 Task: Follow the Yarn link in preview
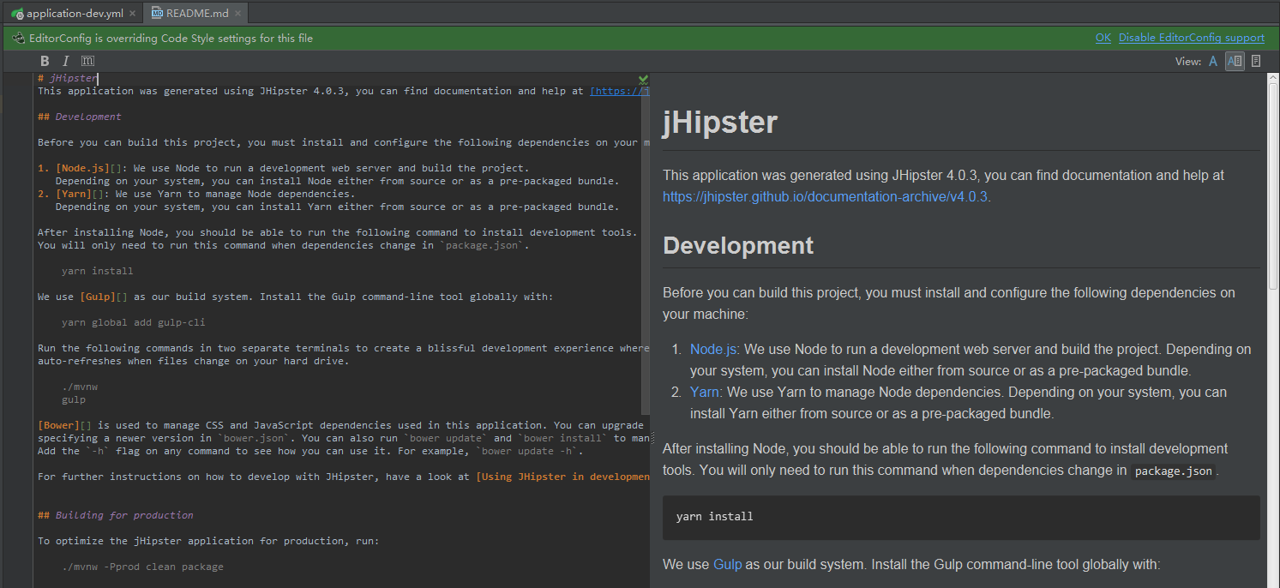point(704,393)
